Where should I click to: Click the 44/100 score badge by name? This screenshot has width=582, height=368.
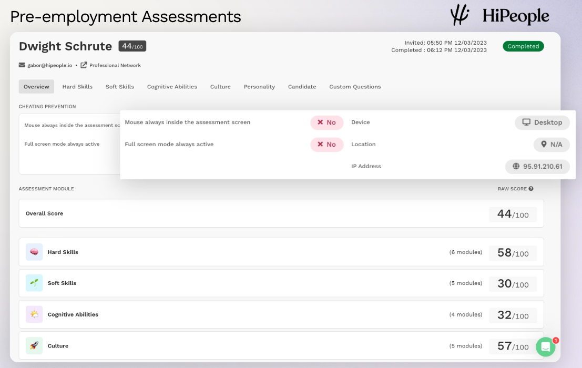pos(132,46)
